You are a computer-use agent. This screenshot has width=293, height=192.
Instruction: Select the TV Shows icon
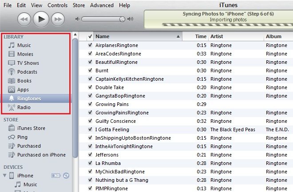[x=12, y=63]
